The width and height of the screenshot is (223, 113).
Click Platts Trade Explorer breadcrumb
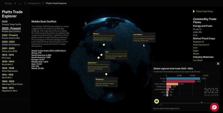click(x=56, y=3)
